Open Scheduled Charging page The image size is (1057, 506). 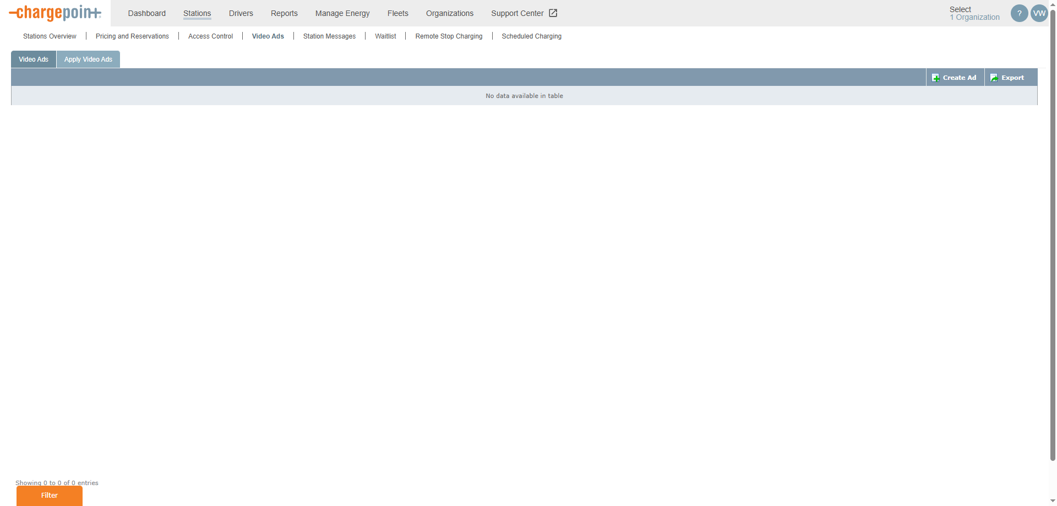tap(532, 36)
